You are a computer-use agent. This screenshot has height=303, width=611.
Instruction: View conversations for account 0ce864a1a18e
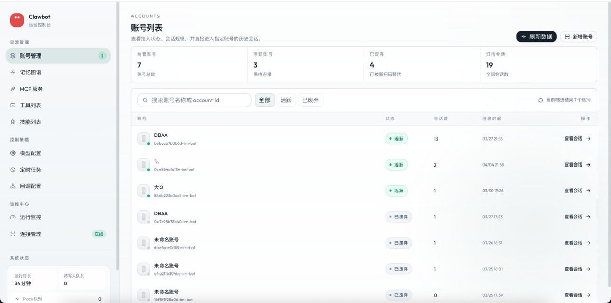point(577,165)
